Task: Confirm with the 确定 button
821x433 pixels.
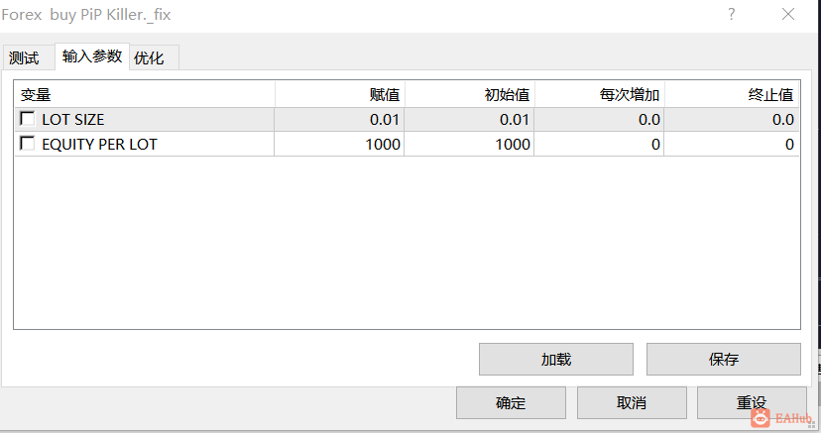Action: 511,402
